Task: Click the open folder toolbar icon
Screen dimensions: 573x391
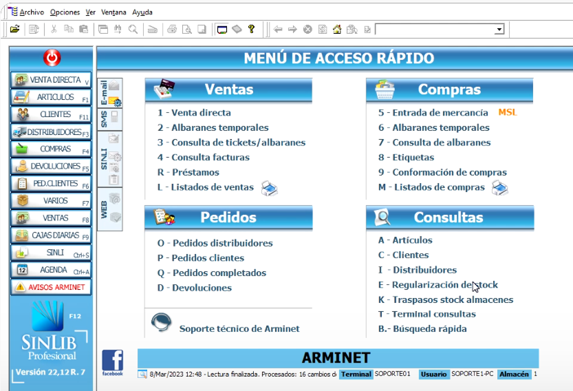Action: (14, 30)
